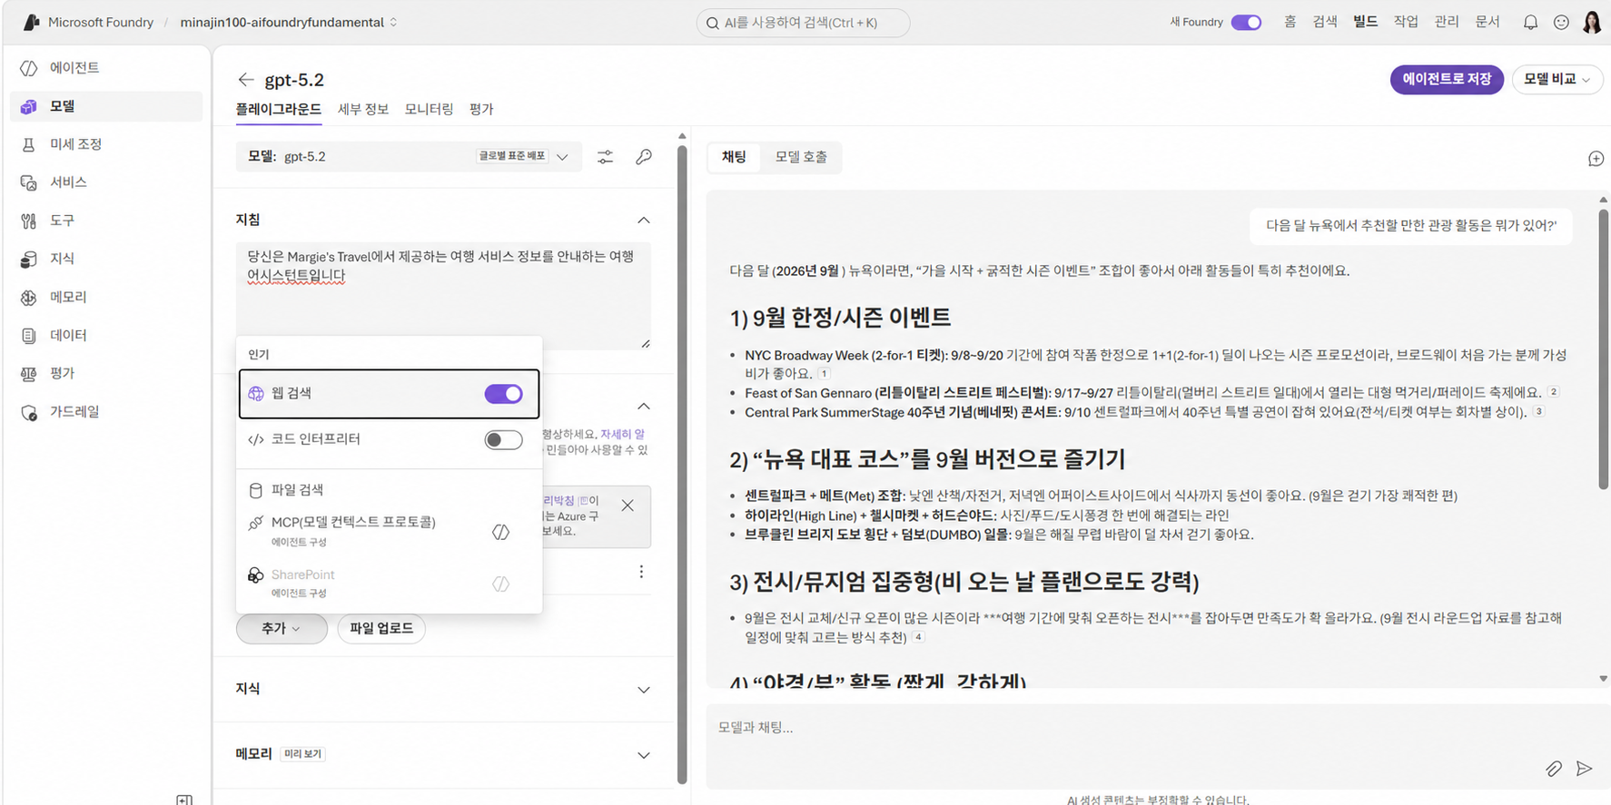Open the 모델 비교 dropdown
The image size is (1611, 805).
1557,80
